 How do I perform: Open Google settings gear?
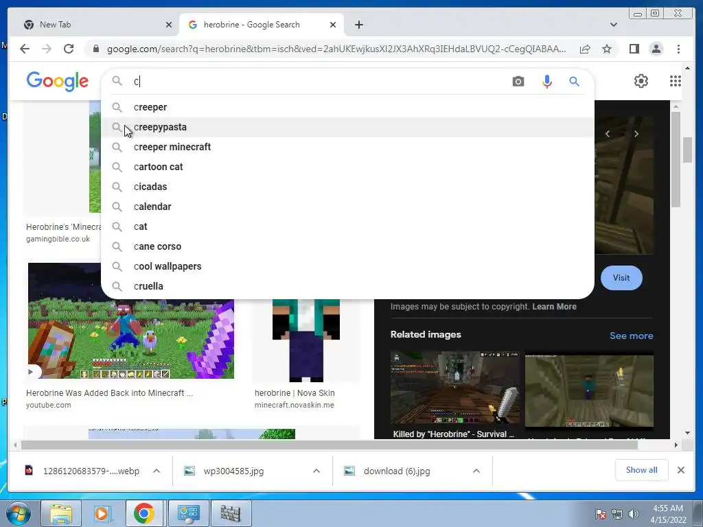click(x=641, y=81)
